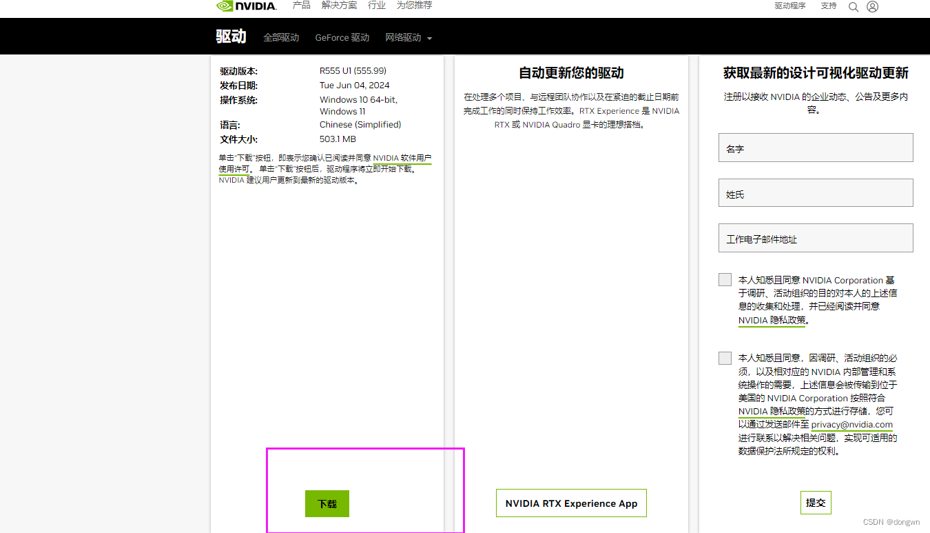Submit the form with 提交
Image resolution: width=930 pixels, height=533 pixels.
[816, 503]
